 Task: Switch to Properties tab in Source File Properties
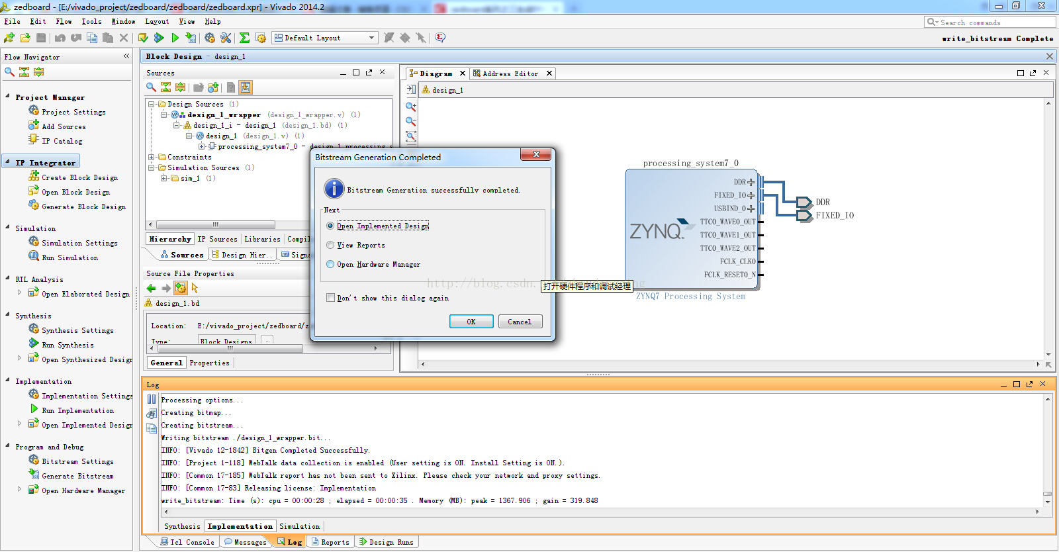click(209, 363)
